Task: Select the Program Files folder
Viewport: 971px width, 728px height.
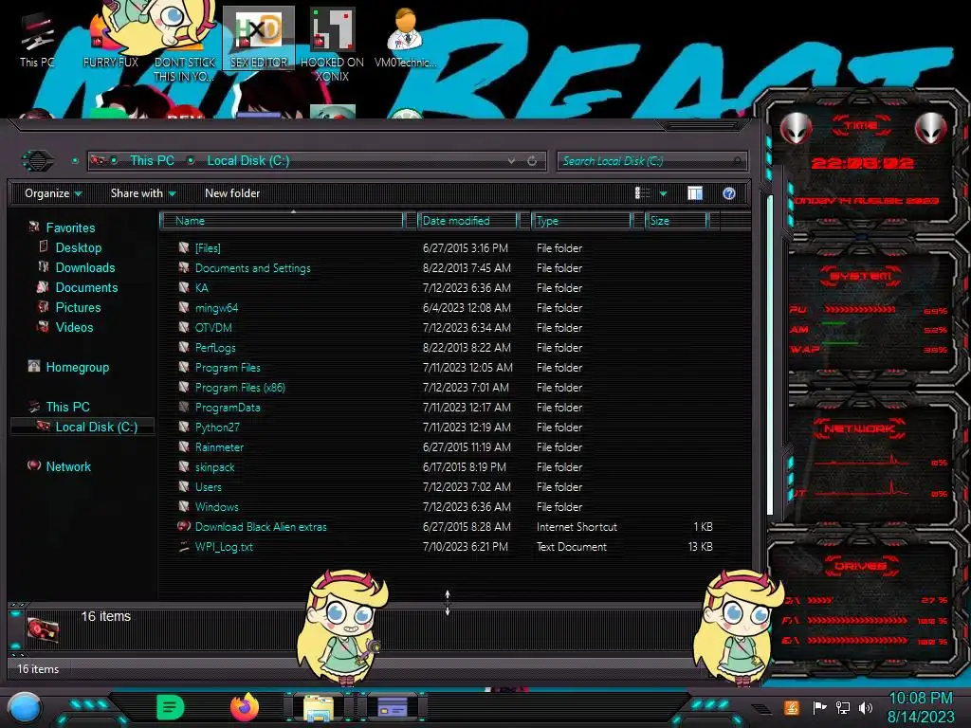Action: (x=228, y=367)
